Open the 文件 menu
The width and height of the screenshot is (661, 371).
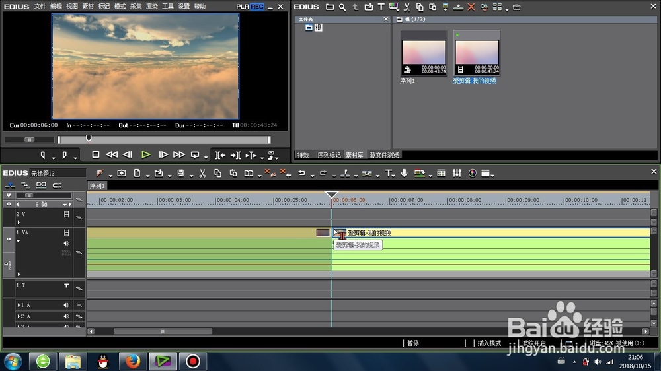(40, 7)
